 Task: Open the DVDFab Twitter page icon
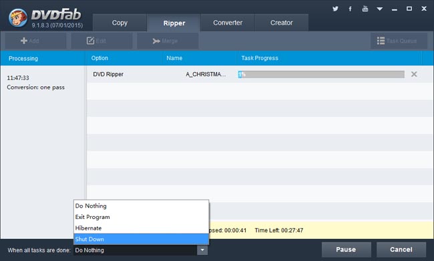point(335,9)
